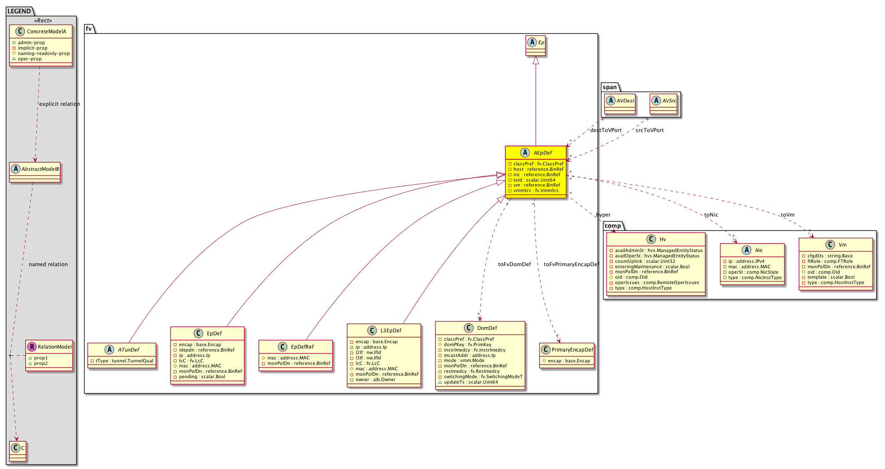The image size is (885, 469).
Task: Click the Nic abstract class icon
Action: coord(746,250)
